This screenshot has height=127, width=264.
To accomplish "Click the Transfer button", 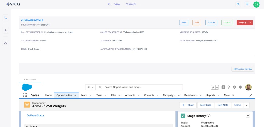I will [211, 22].
